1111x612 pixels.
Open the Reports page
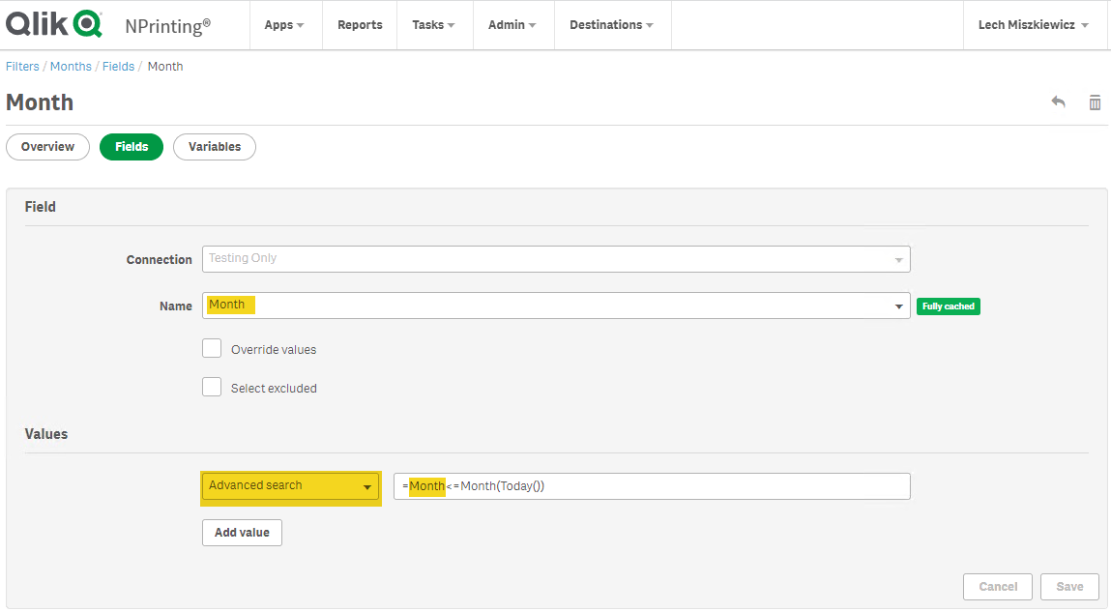pyautogui.click(x=360, y=25)
